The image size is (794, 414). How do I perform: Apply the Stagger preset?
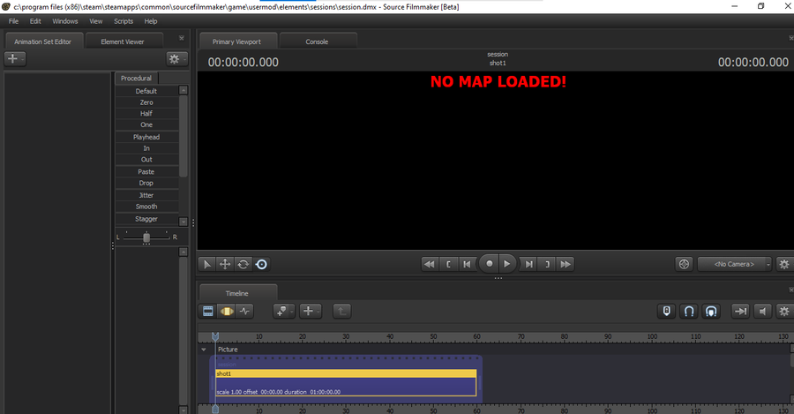[x=146, y=219]
